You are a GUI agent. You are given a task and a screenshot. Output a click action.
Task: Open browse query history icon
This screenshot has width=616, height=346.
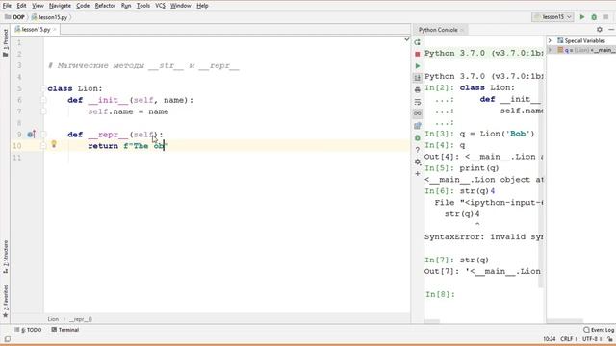pos(417,126)
